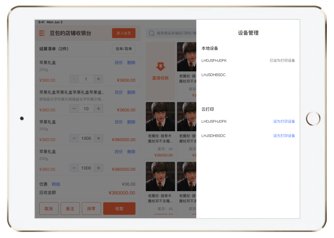Click the search magnifier icon
334x238 pixels.
(x=152, y=33)
